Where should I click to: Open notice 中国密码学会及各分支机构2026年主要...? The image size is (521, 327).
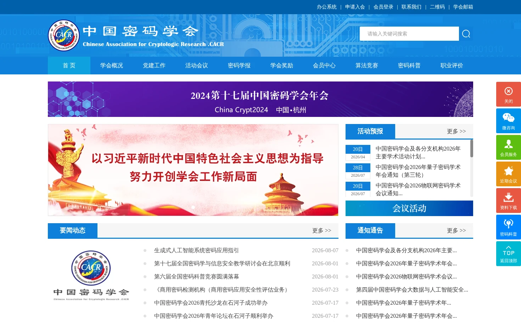pyautogui.click(x=407, y=250)
